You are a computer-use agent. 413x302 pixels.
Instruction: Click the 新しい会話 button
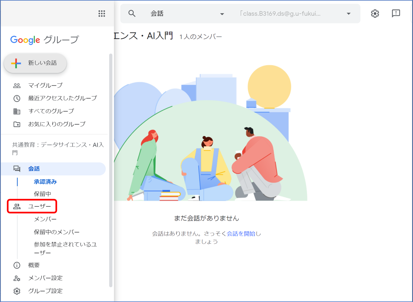click(x=35, y=63)
